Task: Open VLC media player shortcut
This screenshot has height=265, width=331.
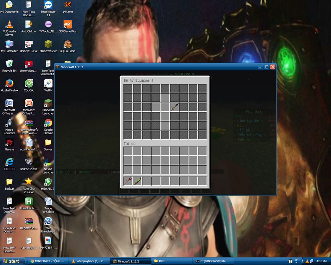Action: pos(9,28)
